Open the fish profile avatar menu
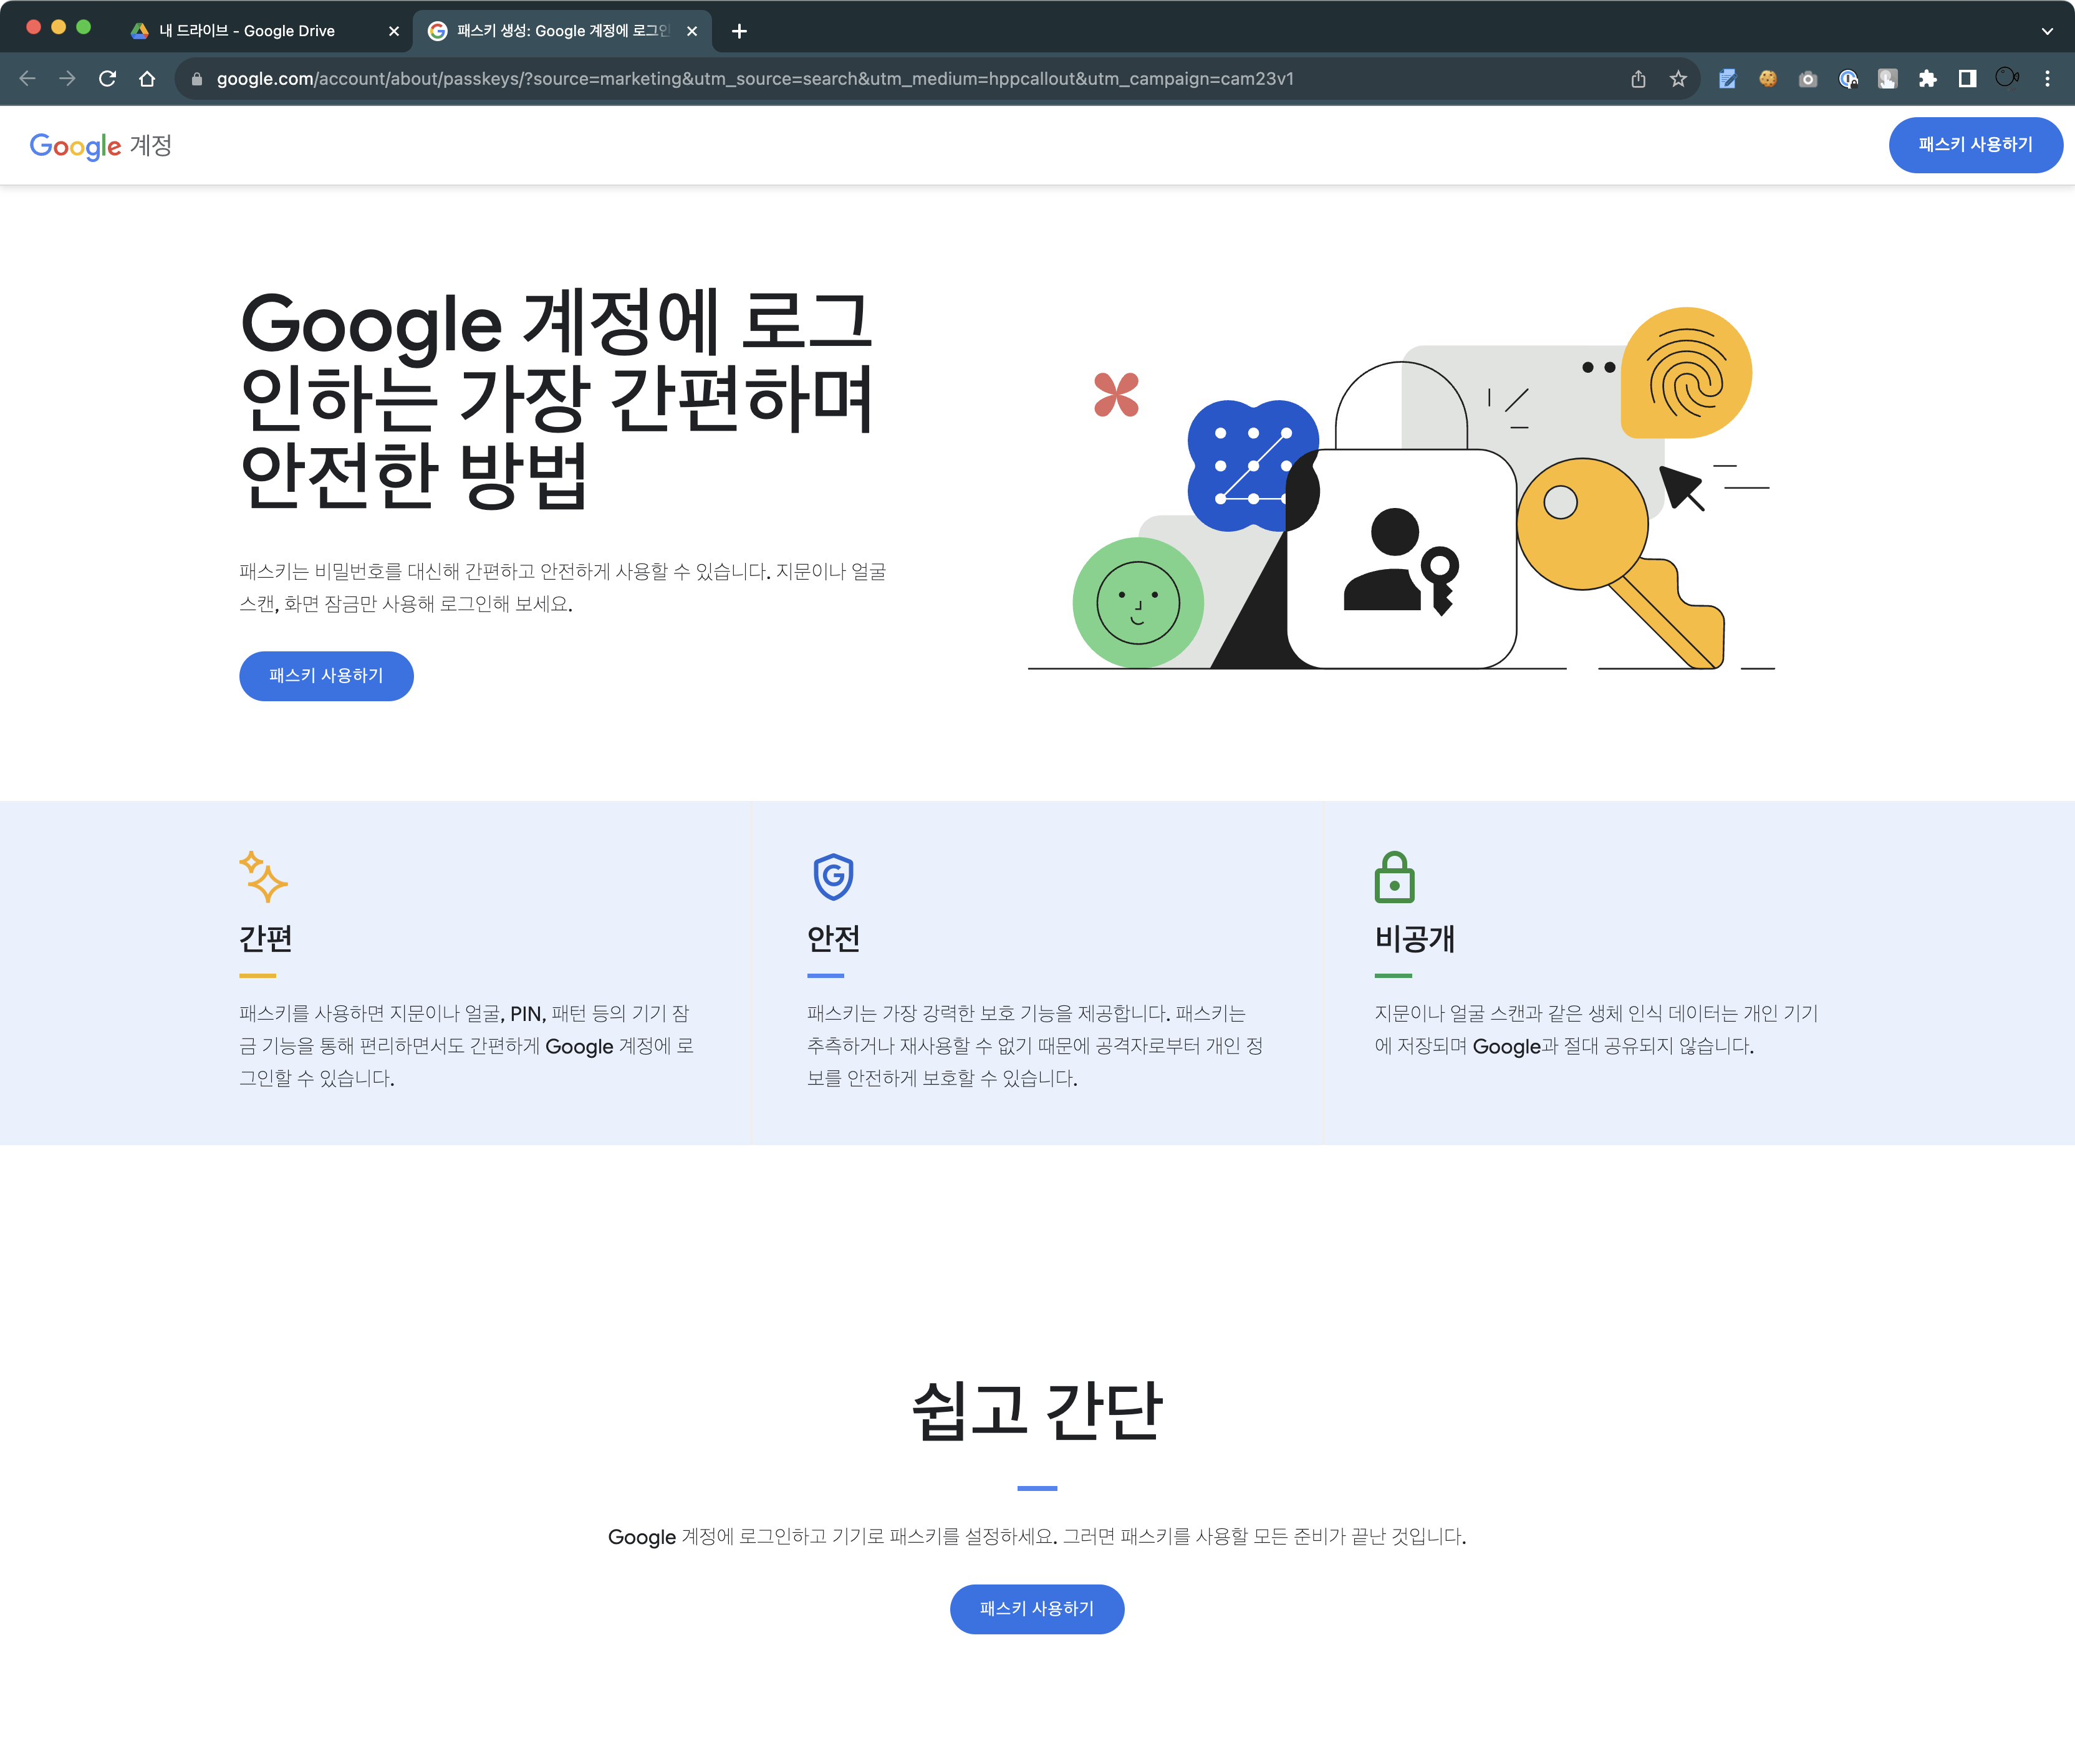This screenshot has width=2075, height=1764. 2006,78
